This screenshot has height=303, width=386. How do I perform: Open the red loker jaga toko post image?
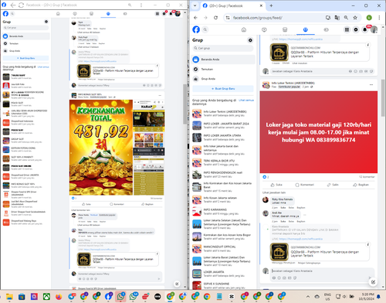click(319, 132)
